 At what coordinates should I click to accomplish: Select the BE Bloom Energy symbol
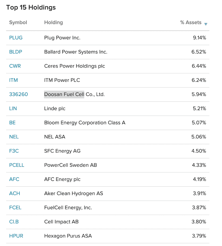pos(12,123)
